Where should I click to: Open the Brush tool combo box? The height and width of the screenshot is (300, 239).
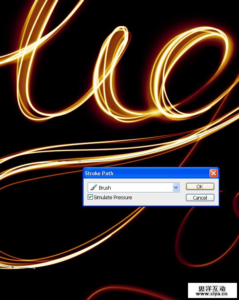click(131, 188)
